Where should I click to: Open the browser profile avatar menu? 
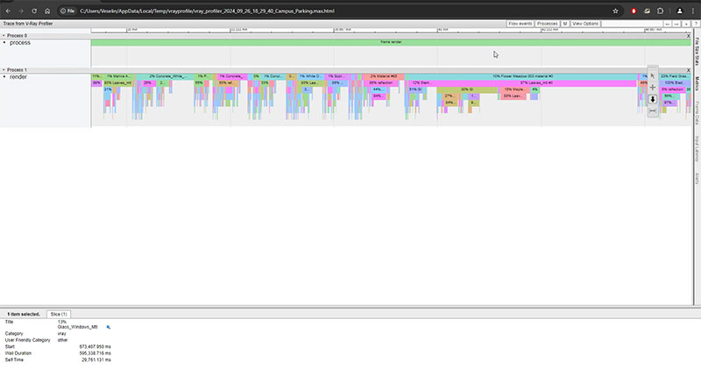tap(680, 11)
